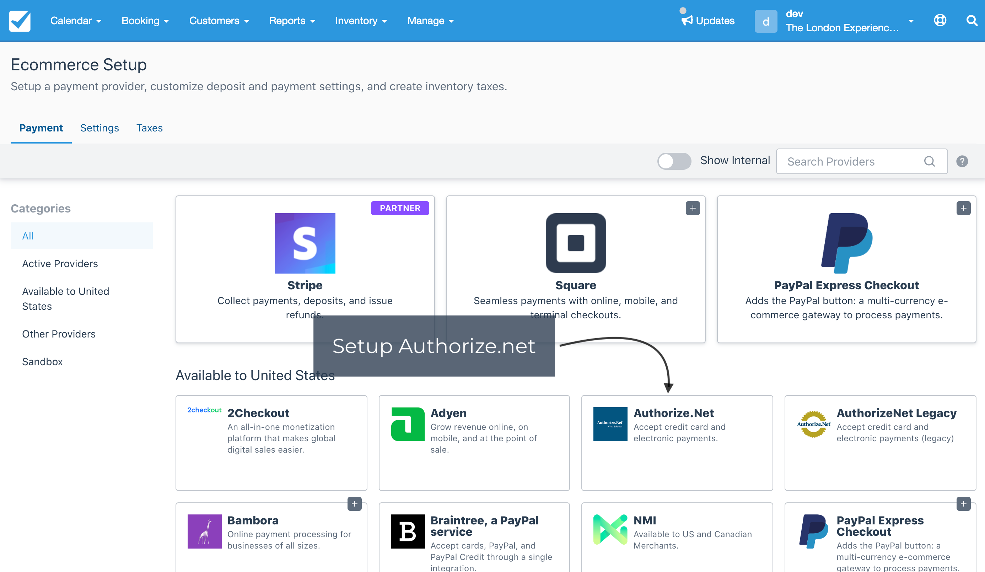Viewport: 985px width, 572px height.
Task: Select the All category
Action: point(82,236)
